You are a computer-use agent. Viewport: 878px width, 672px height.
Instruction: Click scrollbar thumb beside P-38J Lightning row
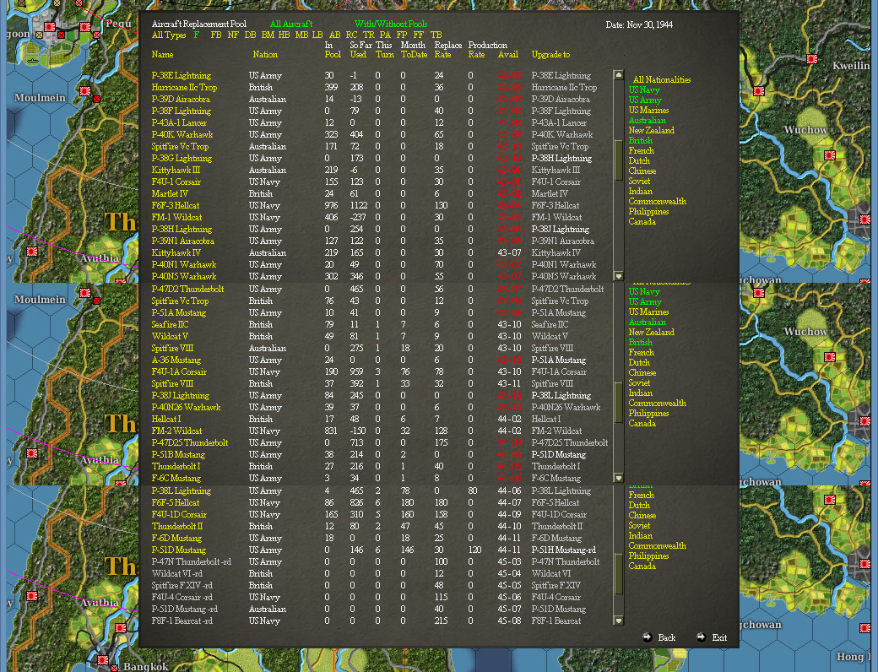(x=619, y=402)
